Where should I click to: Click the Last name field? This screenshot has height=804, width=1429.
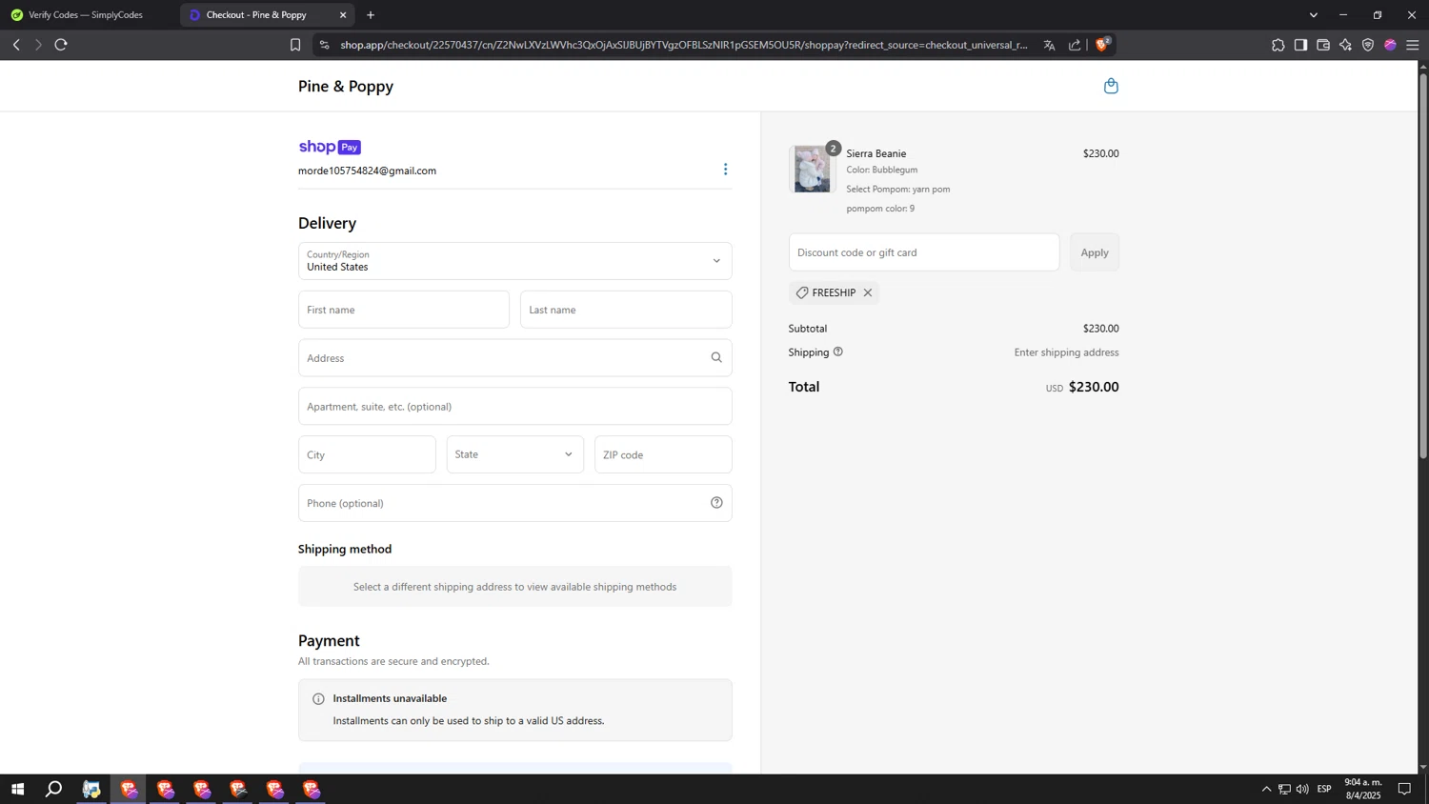[x=626, y=310]
